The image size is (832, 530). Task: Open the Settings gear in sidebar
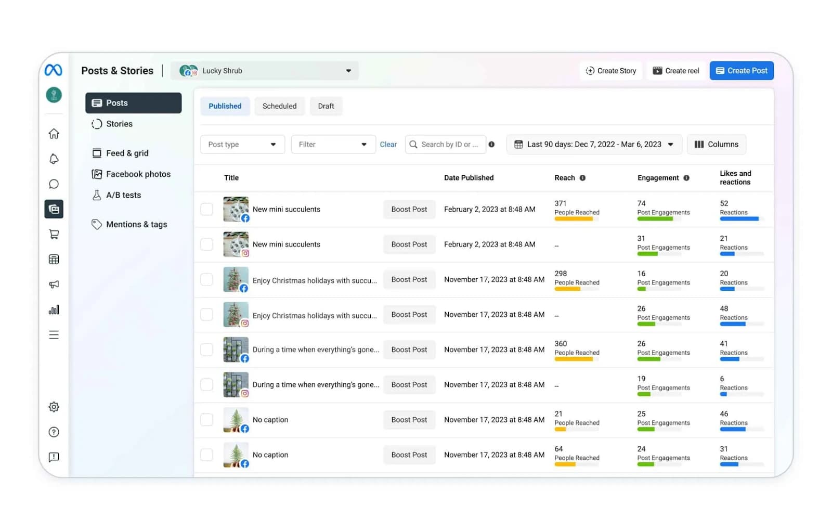tap(54, 407)
